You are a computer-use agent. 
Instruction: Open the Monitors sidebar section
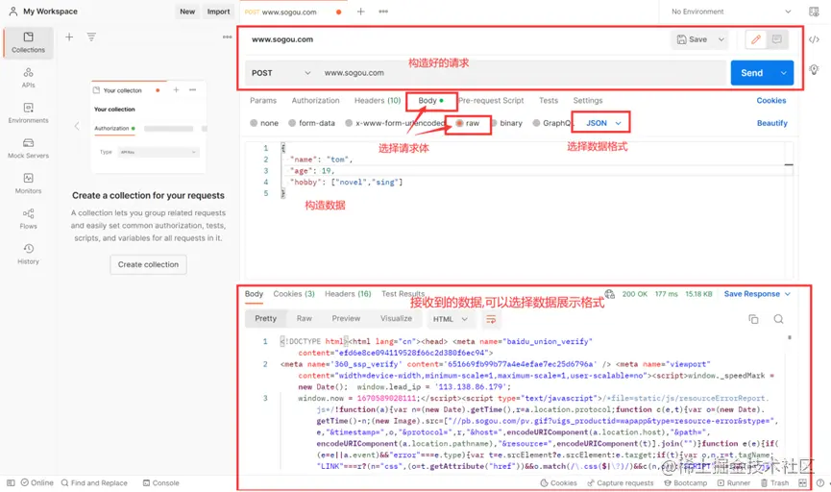[x=28, y=184]
